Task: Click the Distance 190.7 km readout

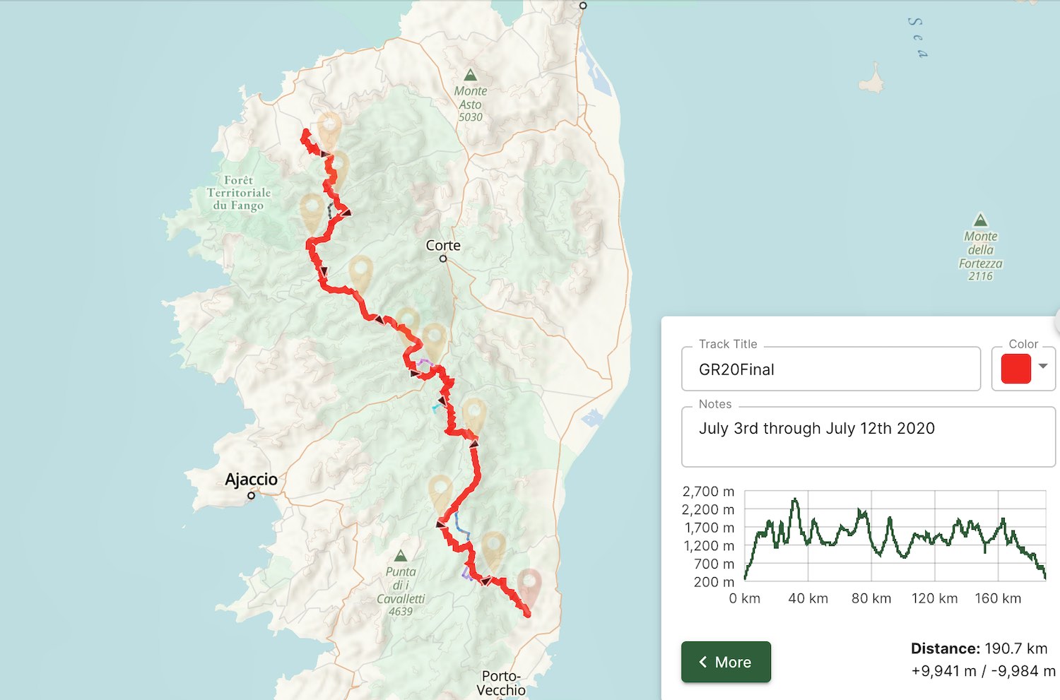Action: pos(979,648)
